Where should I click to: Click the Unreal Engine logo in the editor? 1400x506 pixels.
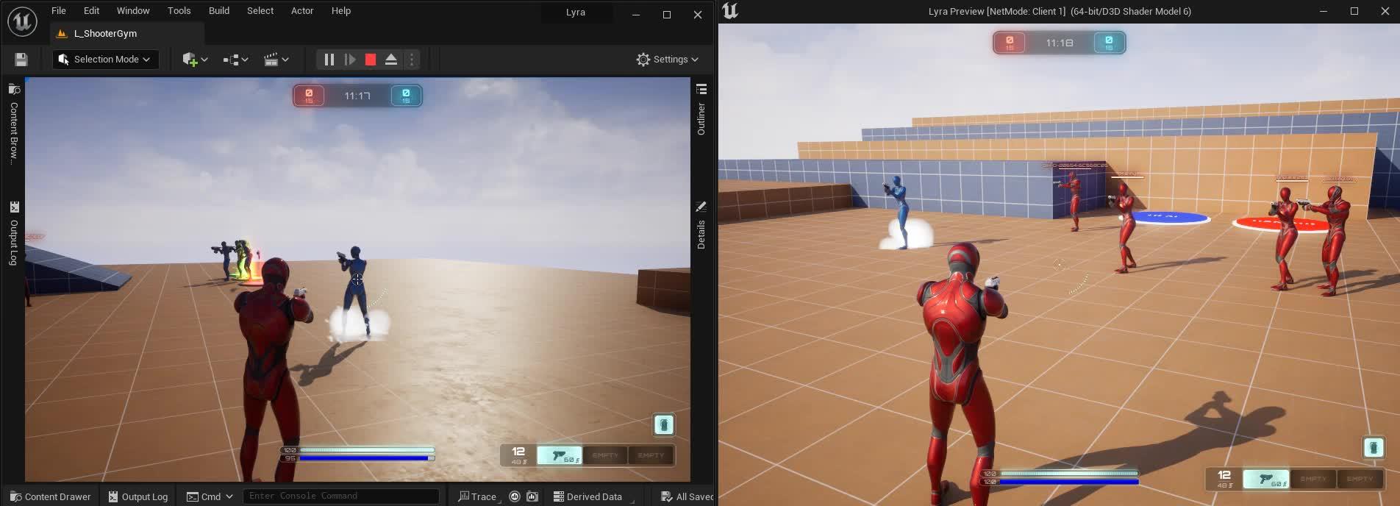[22, 21]
